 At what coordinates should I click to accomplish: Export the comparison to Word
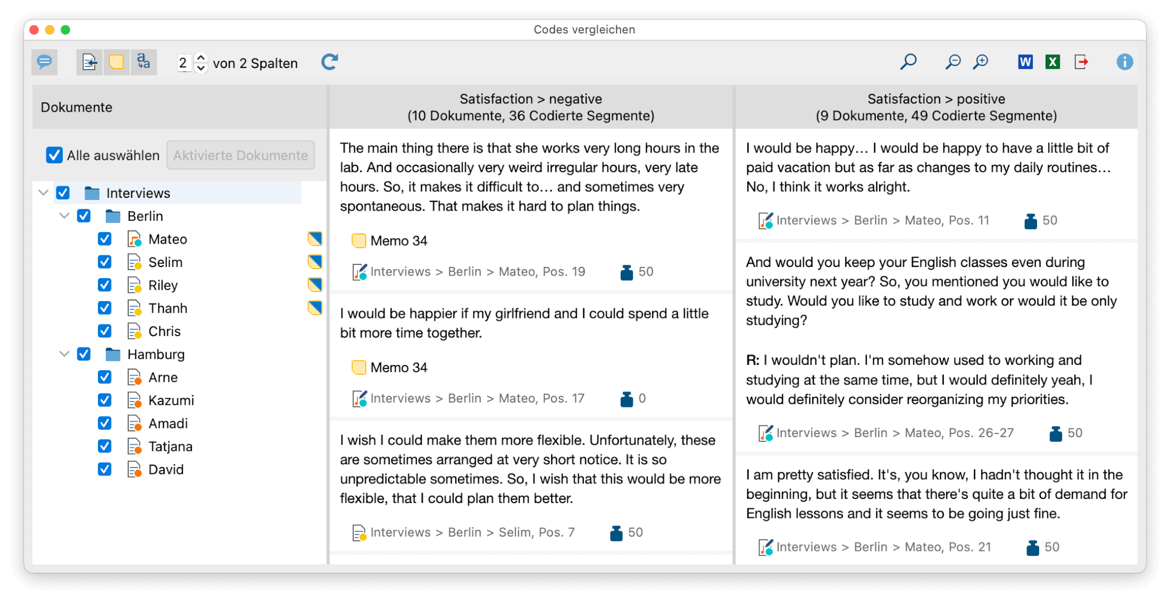tap(1025, 62)
